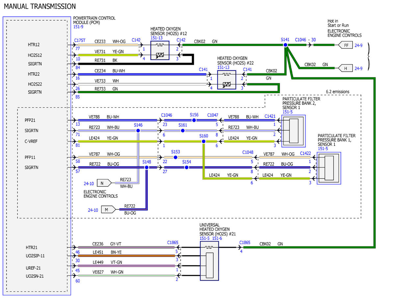Click the wire label 'CE234 BU-WH'
395x305 pixels.
[110, 71]
